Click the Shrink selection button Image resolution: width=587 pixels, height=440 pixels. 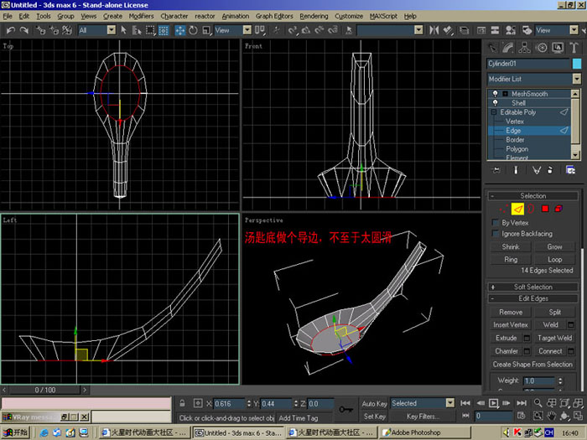(x=511, y=247)
